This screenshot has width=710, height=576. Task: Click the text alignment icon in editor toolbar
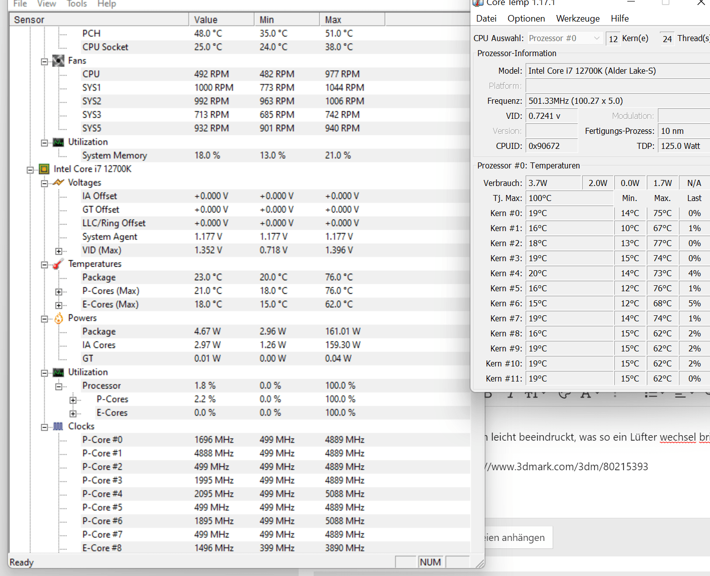point(680,395)
